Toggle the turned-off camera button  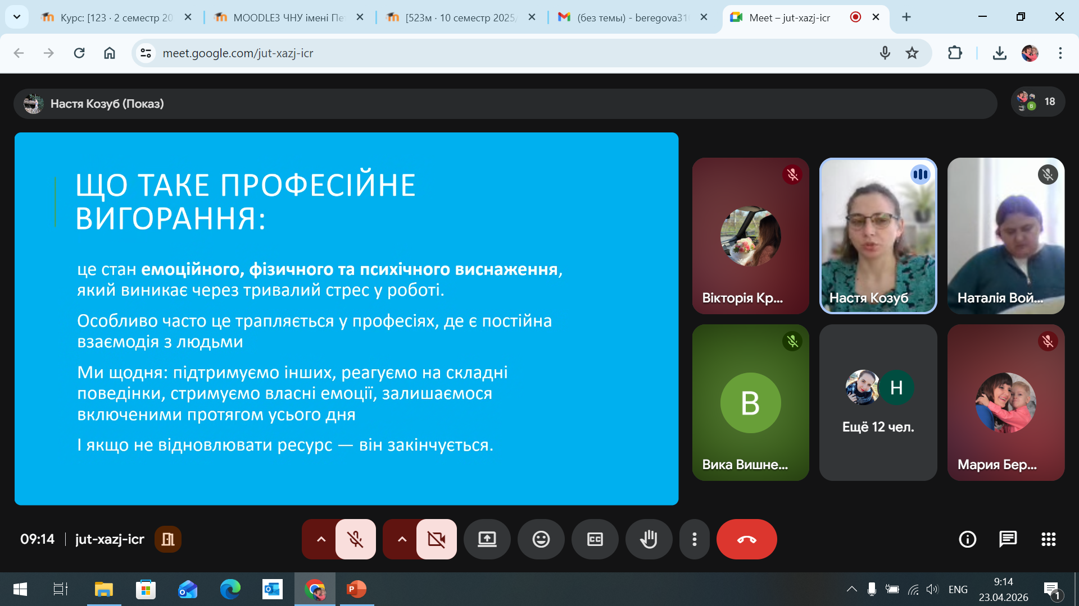(436, 539)
